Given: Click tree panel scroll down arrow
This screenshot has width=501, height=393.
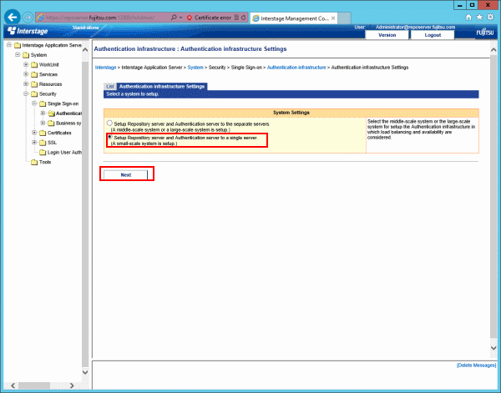Looking at the screenshot, I should pyautogui.click(x=85, y=372).
